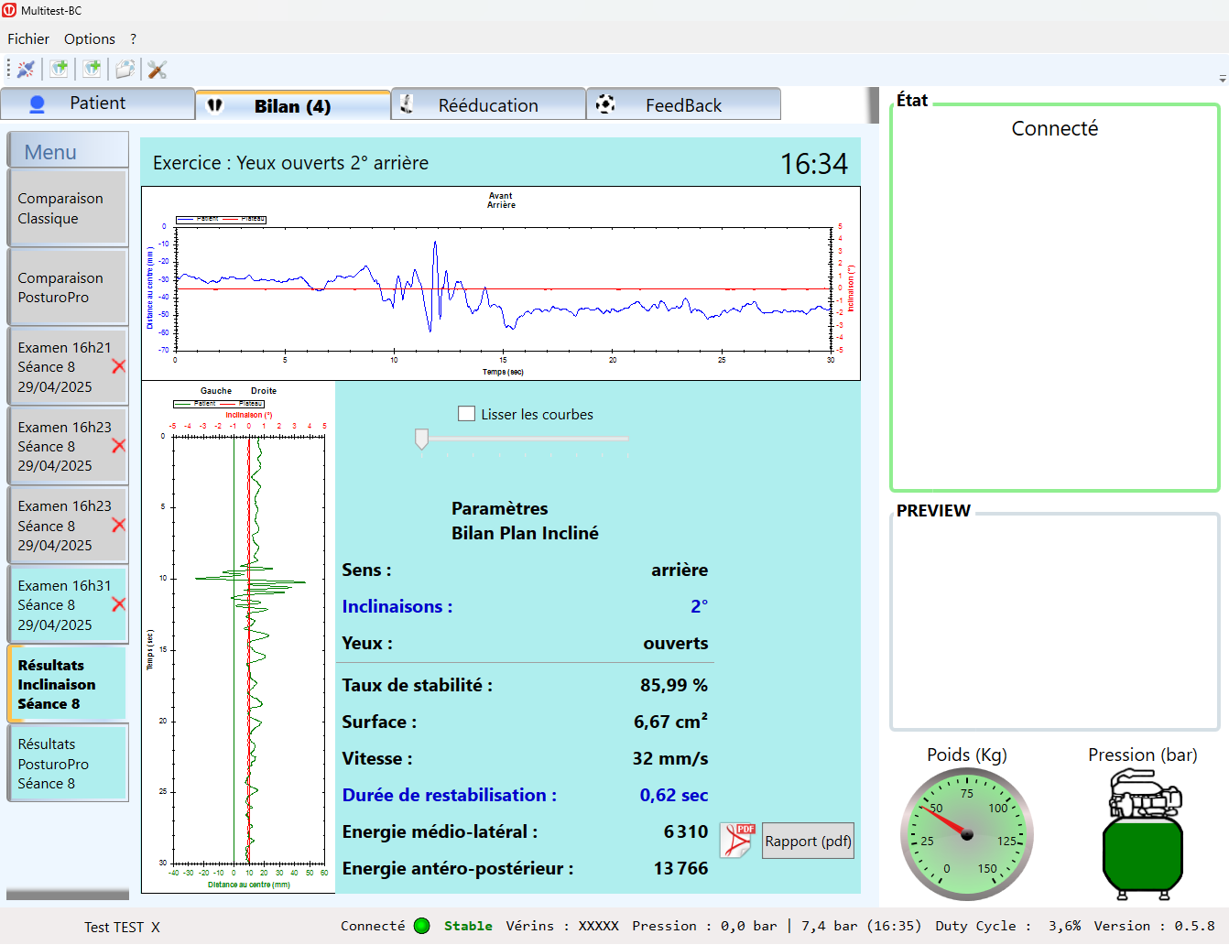Screen dimensions: 1229x945
Task: Open the ? help menu
Action: (133, 38)
